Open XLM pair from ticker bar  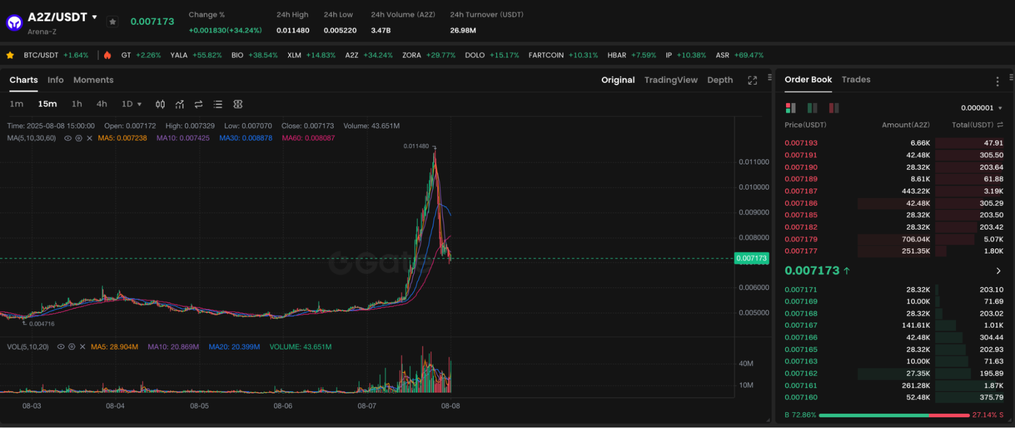(311, 55)
